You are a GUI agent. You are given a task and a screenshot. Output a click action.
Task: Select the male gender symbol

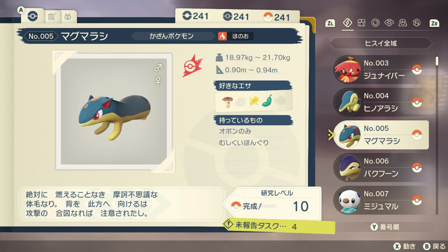coord(158,68)
